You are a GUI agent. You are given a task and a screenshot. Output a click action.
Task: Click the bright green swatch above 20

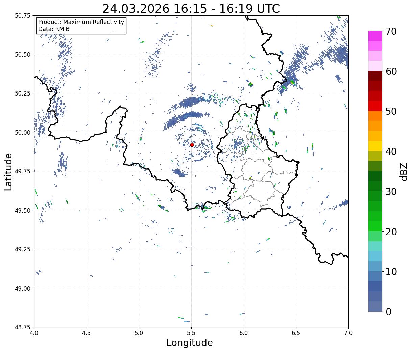coord(375,226)
